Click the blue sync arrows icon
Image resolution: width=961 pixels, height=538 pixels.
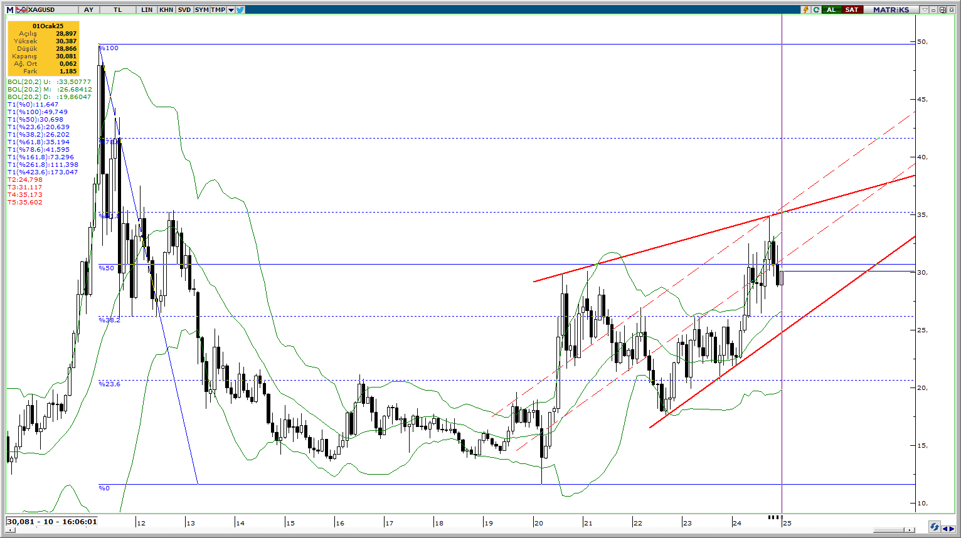[934, 527]
